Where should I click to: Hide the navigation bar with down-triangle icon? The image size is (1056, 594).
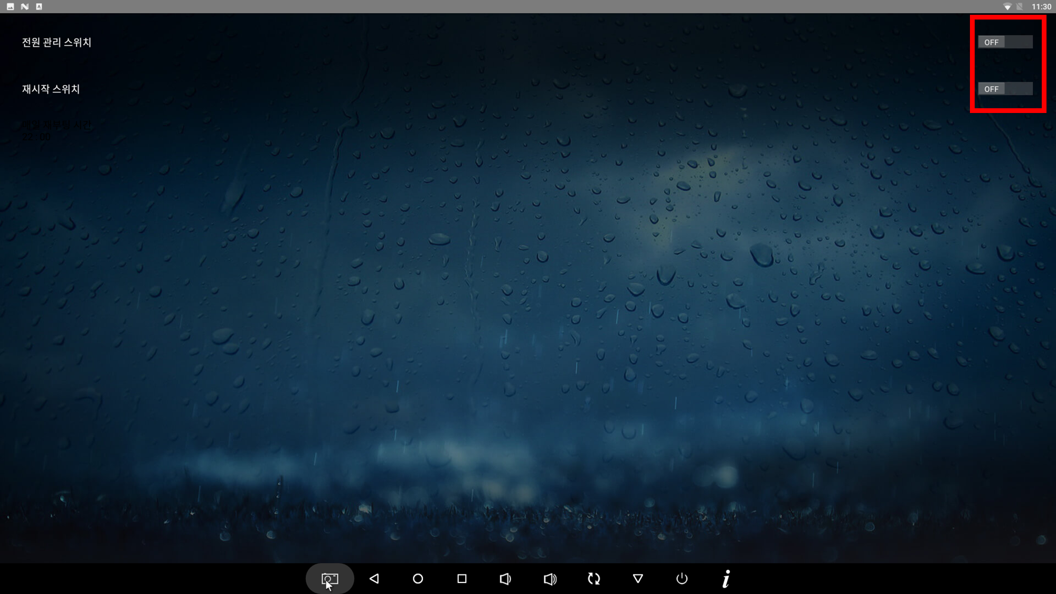coord(638,579)
